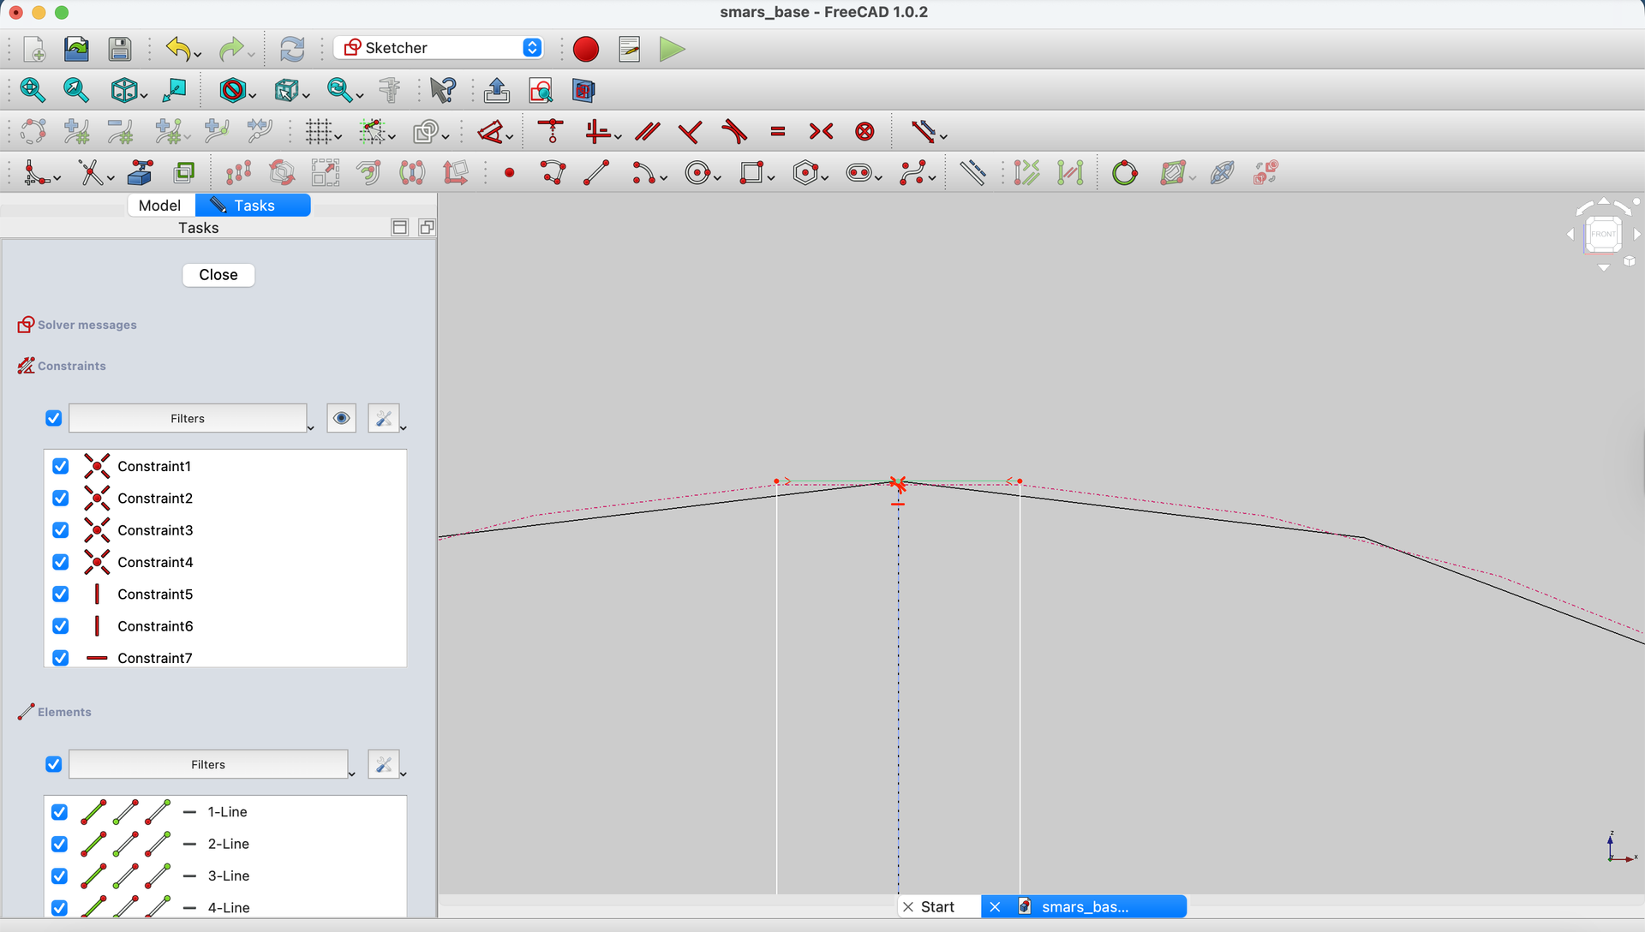The image size is (1645, 932).
Task: Select the Create point tool
Action: pos(510,173)
